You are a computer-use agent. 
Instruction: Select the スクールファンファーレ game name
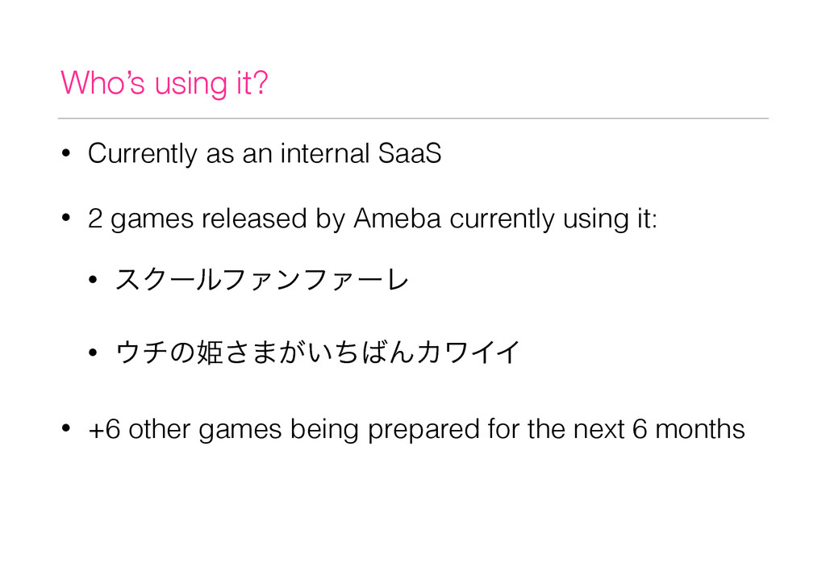point(262,280)
